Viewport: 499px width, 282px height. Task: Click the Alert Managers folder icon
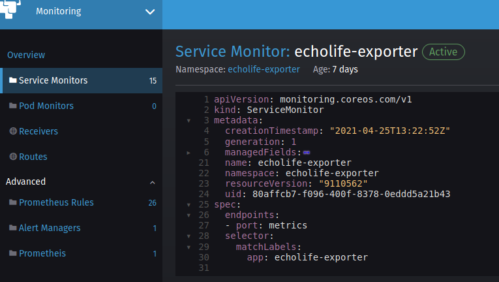[x=13, y=228]
